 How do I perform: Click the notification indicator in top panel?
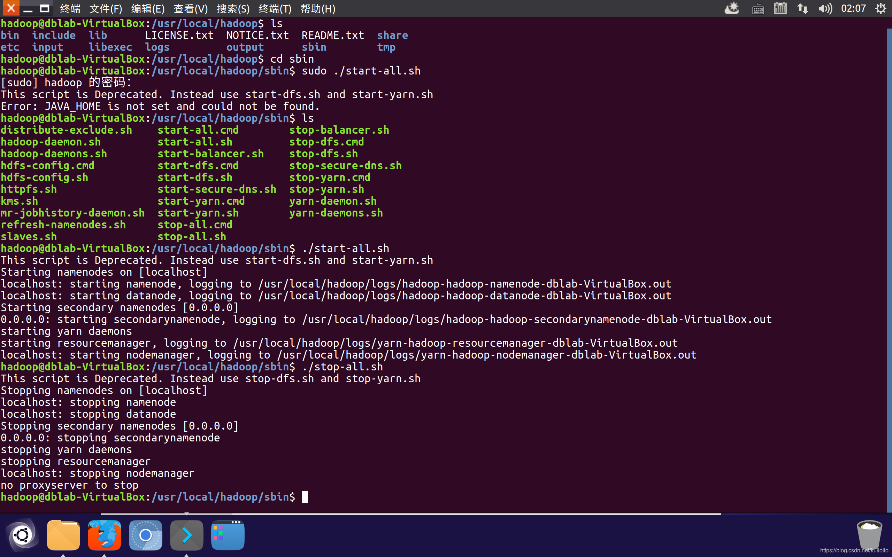732,8
